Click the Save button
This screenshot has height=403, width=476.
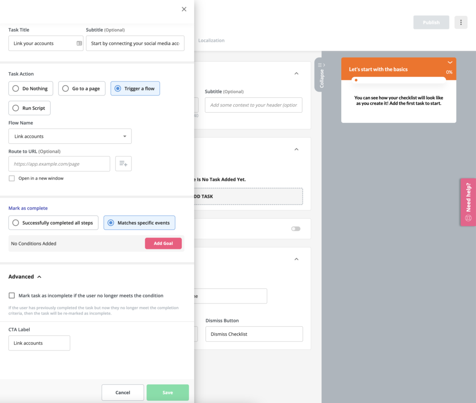(x=167, y=392)
